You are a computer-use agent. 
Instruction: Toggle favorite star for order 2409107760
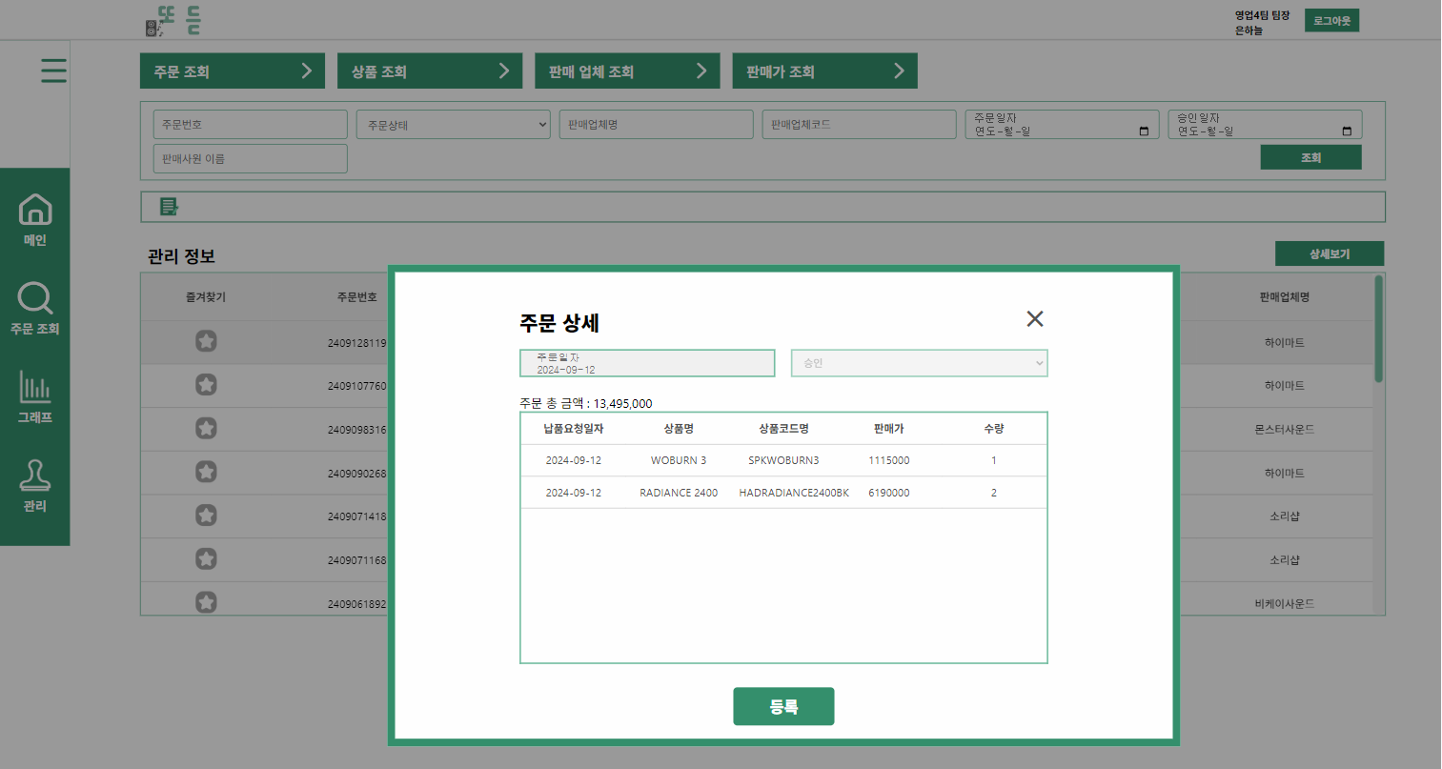(206, 385)
